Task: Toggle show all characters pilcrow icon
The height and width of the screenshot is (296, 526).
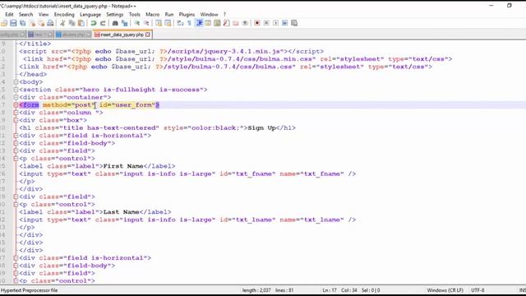Action: tap(190, 23)
